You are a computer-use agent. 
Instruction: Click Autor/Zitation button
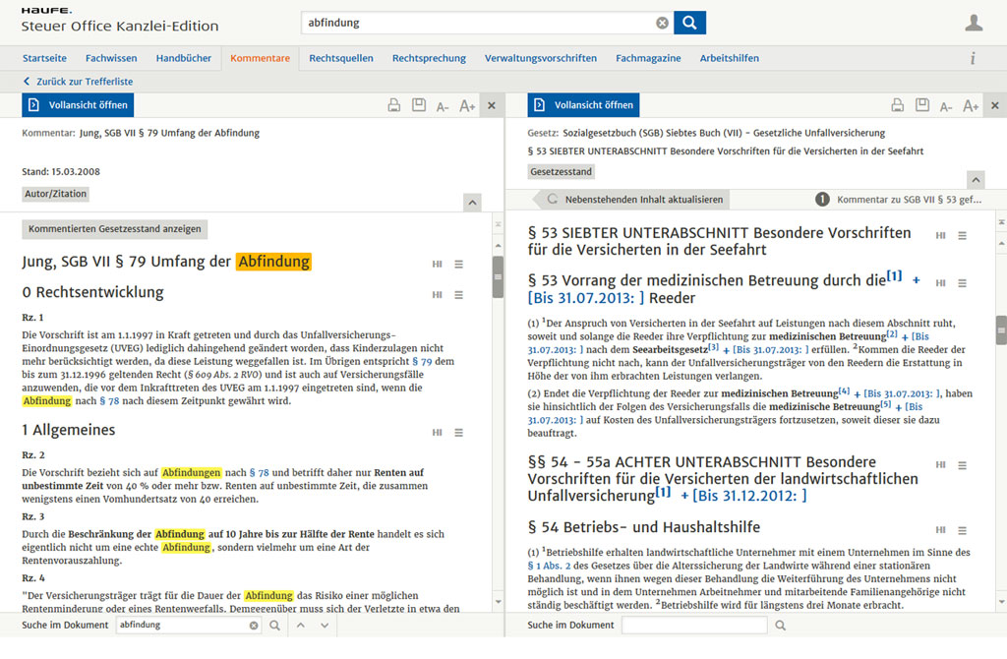[x=55, y=194]
